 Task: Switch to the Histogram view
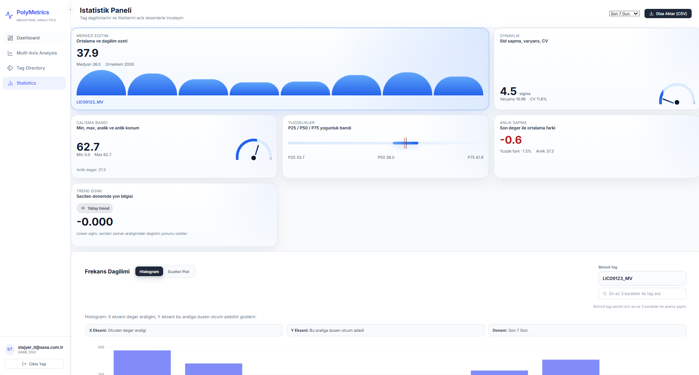click(x=149, y=271)
